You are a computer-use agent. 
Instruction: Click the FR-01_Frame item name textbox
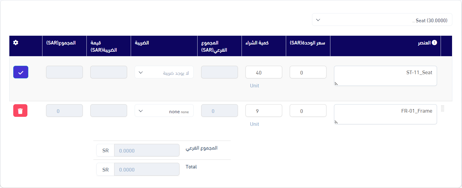386,114
